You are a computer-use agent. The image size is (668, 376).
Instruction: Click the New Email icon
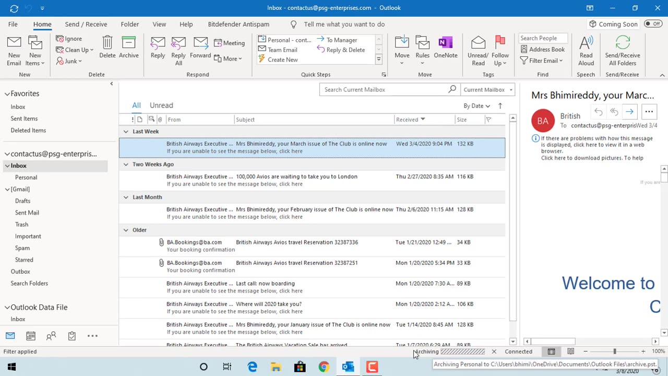click(14, 51)
